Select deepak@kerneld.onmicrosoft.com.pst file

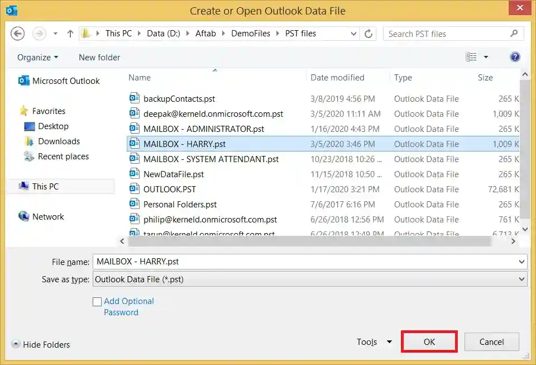[x=213, y=114]
